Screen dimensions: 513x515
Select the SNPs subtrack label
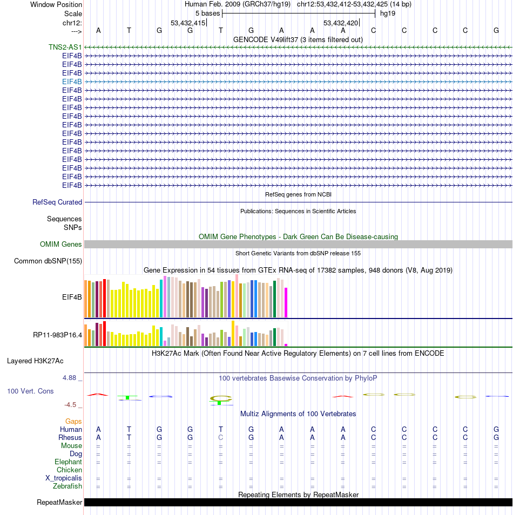pos(72,228)
